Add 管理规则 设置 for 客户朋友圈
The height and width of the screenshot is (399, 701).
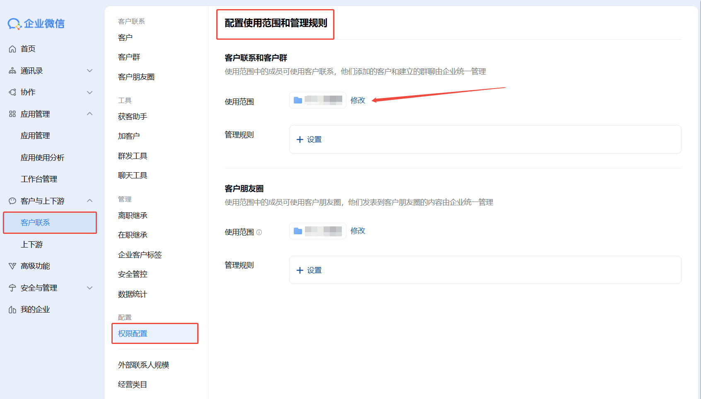coord(309,270)
